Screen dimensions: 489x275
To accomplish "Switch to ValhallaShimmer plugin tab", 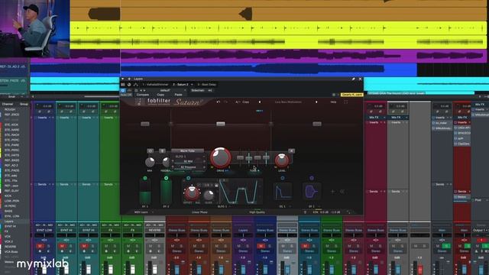I will (x=156, y=85).
